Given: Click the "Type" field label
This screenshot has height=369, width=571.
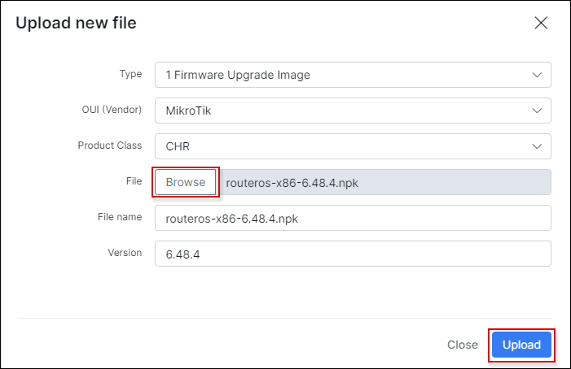Looking at the screenshot, I should click(x=130, y=74).
